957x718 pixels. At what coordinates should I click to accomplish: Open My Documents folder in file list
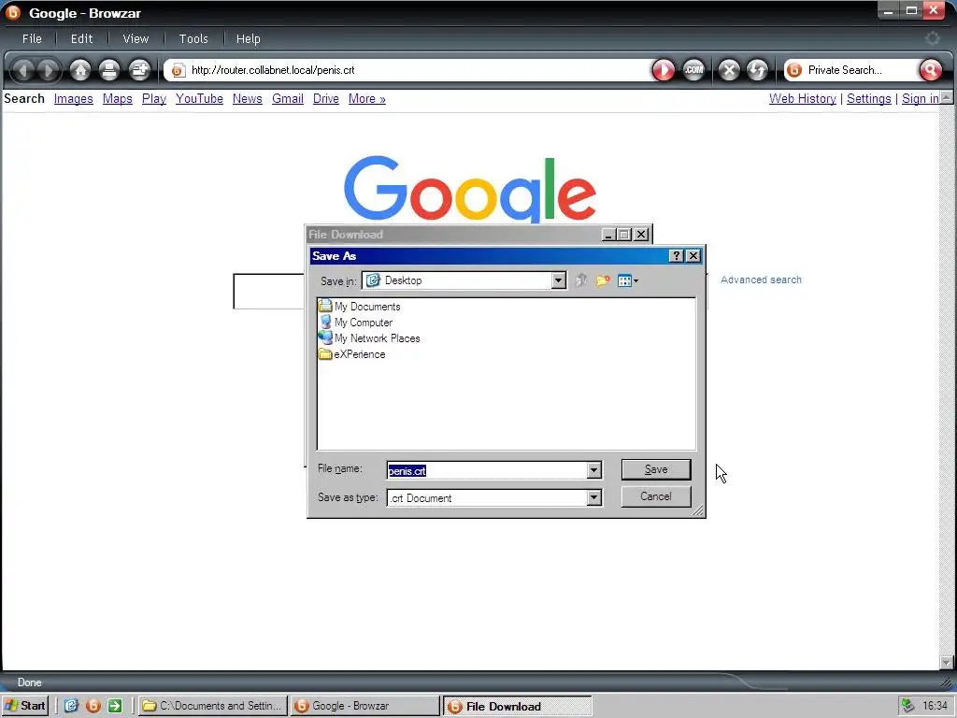[360, 307]
